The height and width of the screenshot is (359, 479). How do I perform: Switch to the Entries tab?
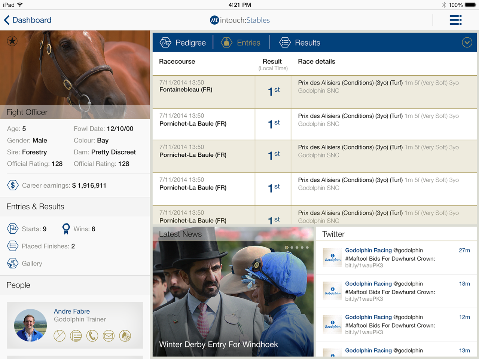click(x=241, y=43)
